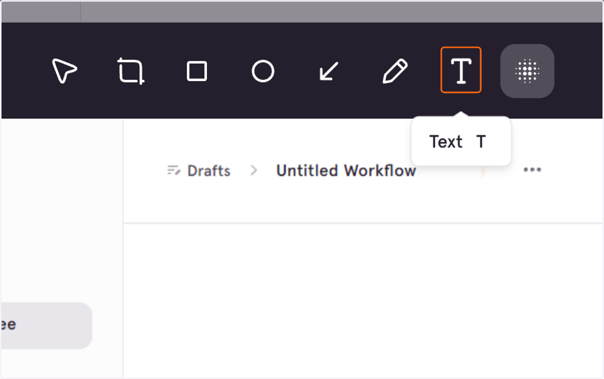Viewport: 604px width, 379px height.
Task: Click the Drafts list icon
Action: point(174,171)
